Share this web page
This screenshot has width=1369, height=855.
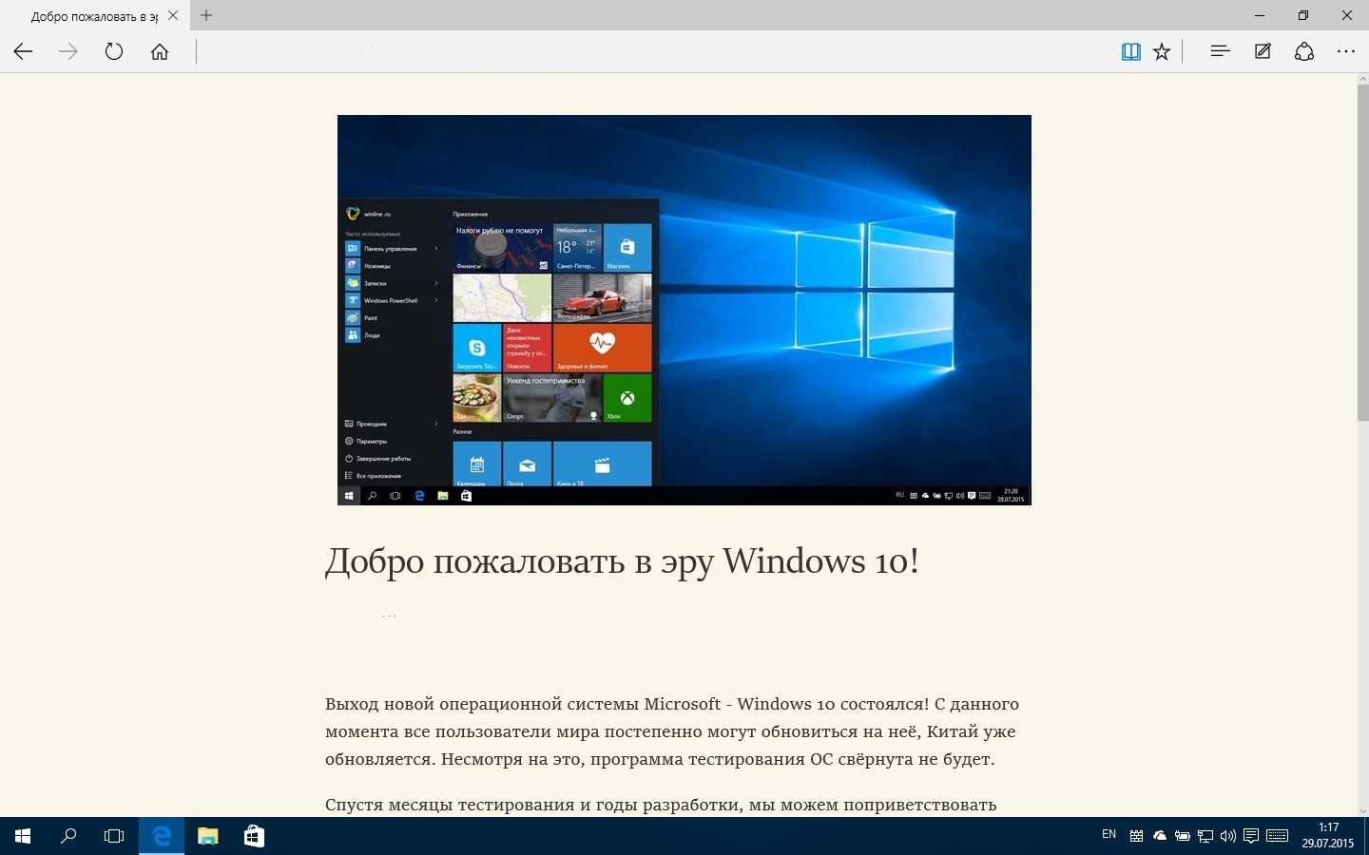(x=1304, y=51)
